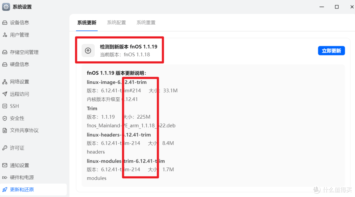Click the 设备信息 sidebar icon
The height and width of the screenshot is (197, 355).
5,23
